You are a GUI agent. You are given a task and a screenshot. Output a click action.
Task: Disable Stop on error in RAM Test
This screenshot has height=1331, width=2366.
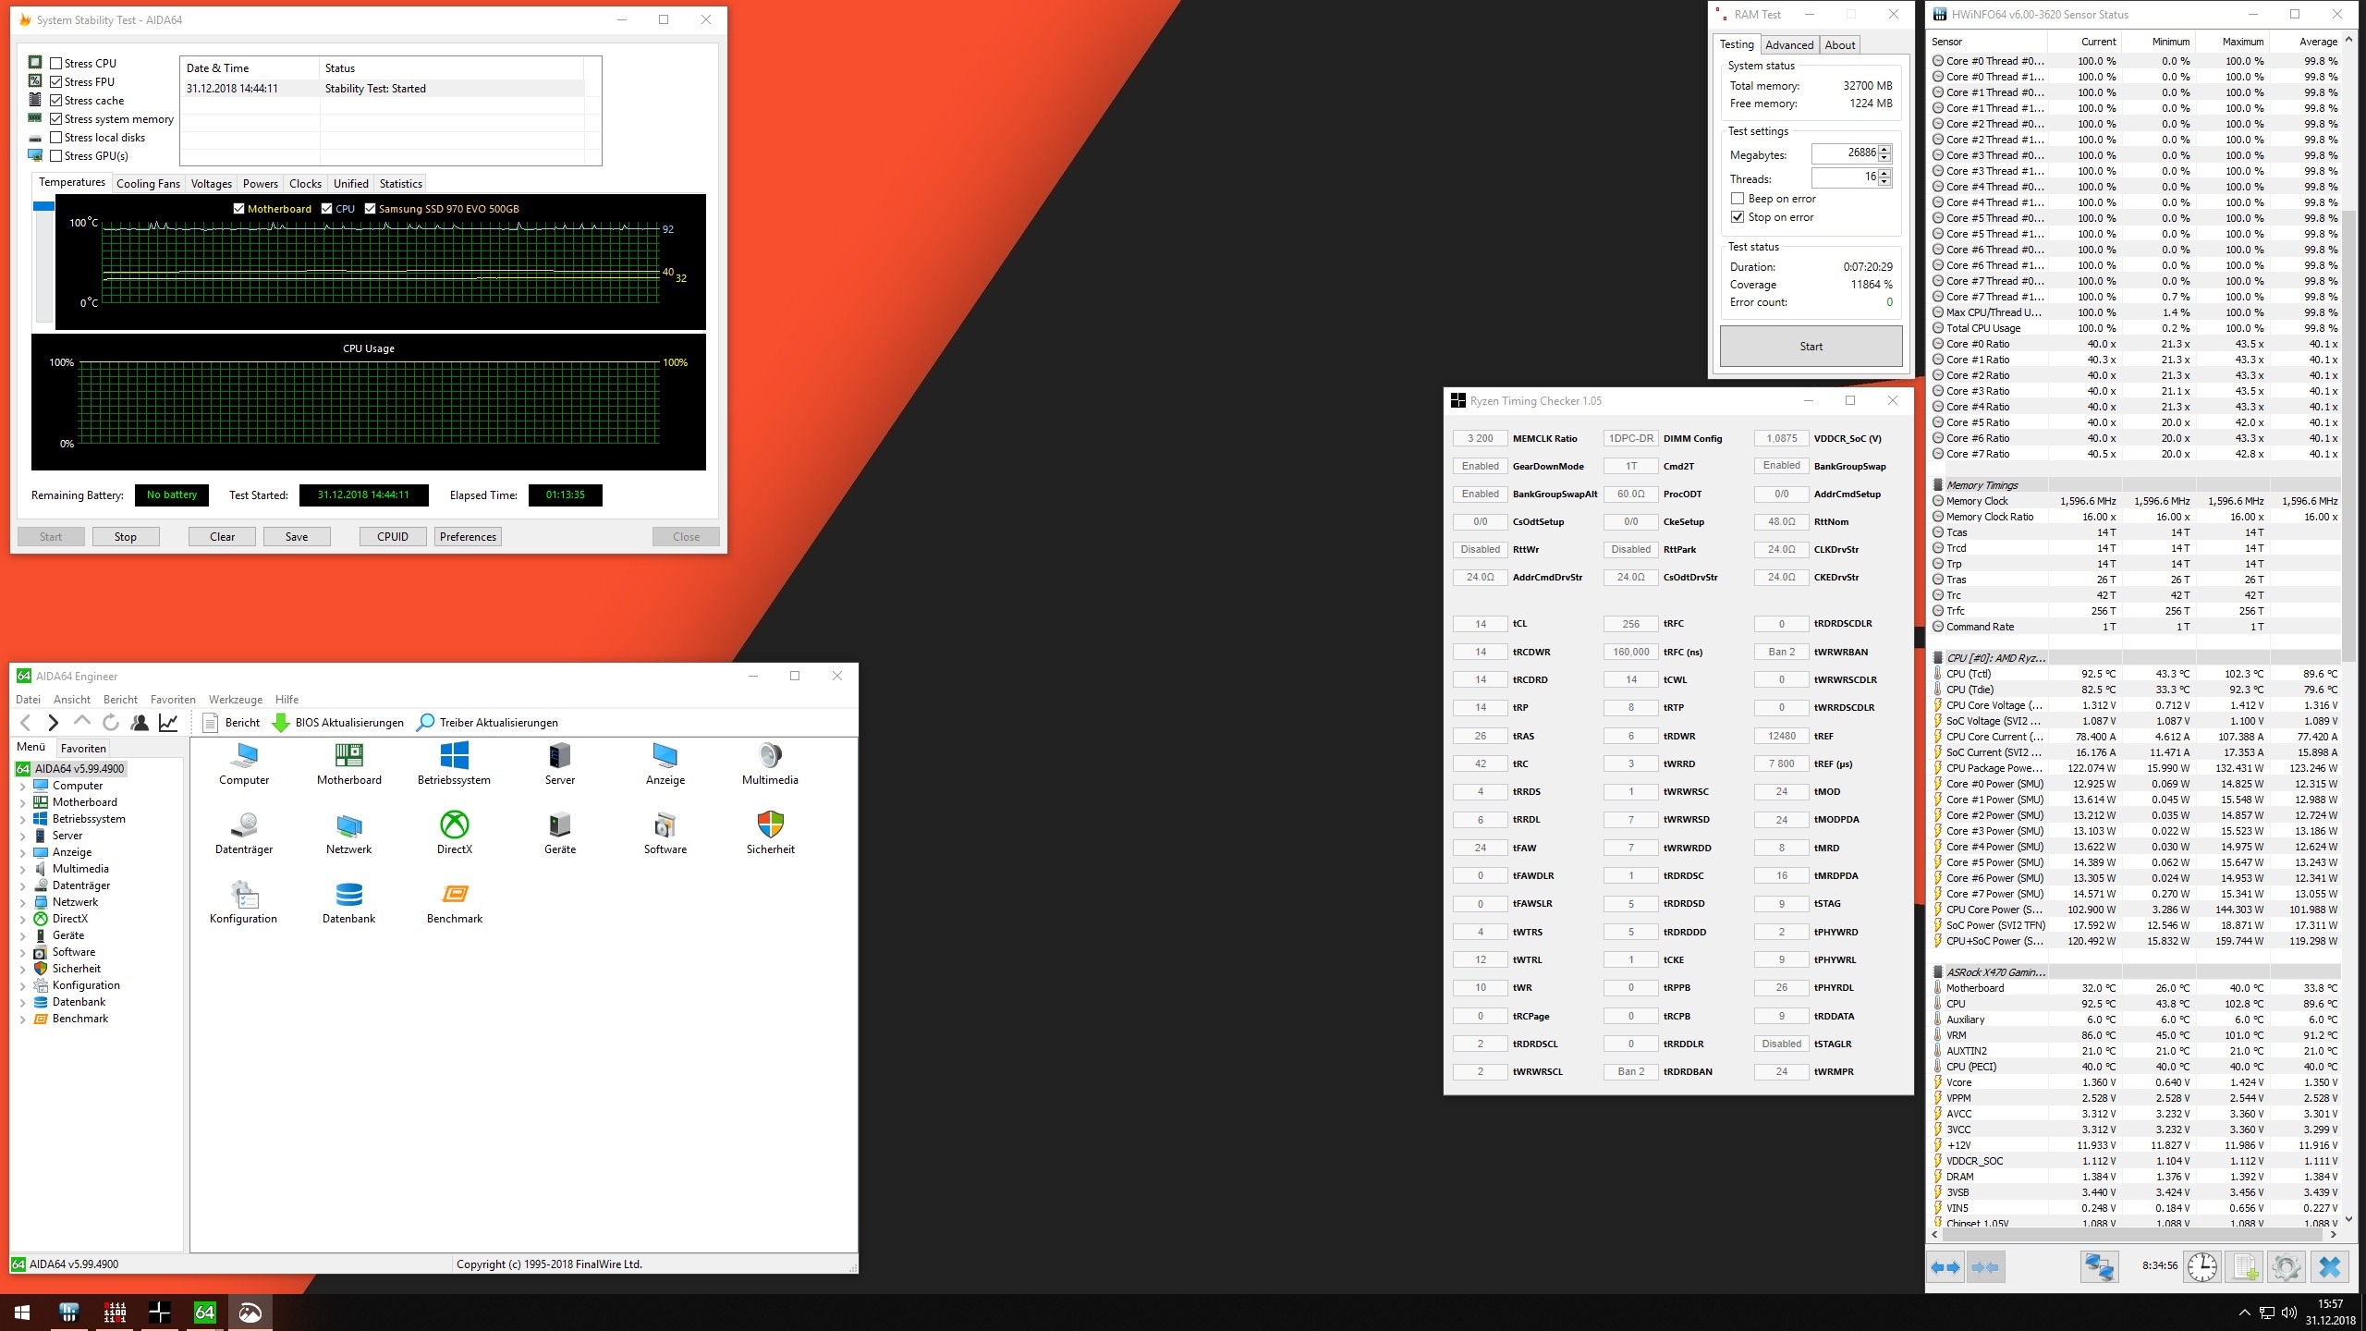[x=1738, y=216]
